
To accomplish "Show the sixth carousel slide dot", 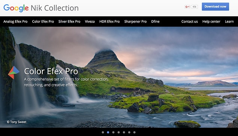I will pos(129,132).
